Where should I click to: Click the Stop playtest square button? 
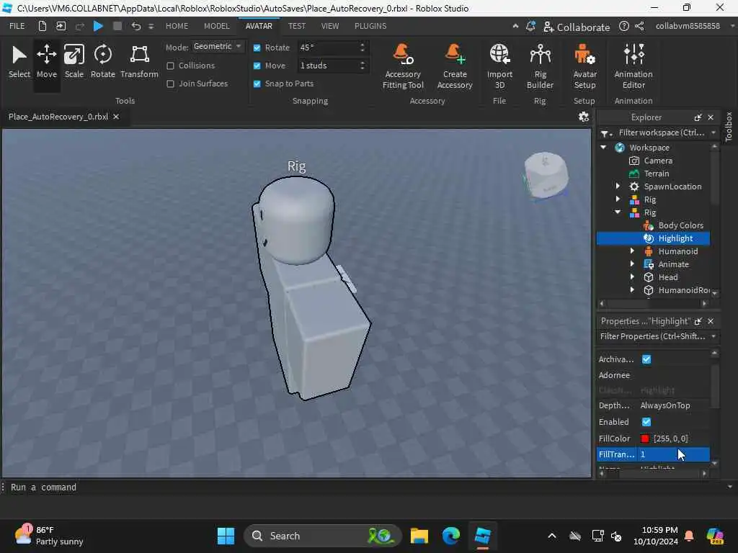[x=117, y=26]
